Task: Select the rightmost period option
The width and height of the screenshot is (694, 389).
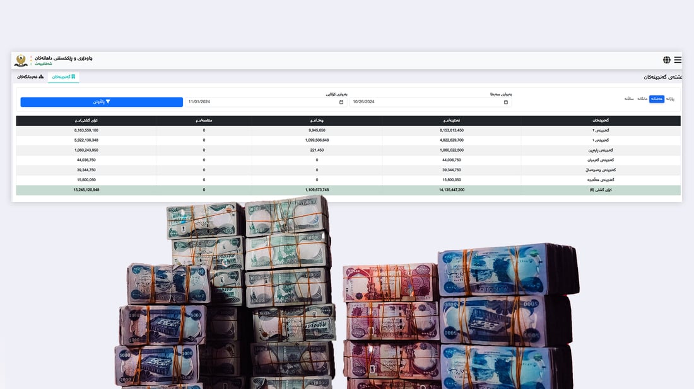Action: pos(671,99)
